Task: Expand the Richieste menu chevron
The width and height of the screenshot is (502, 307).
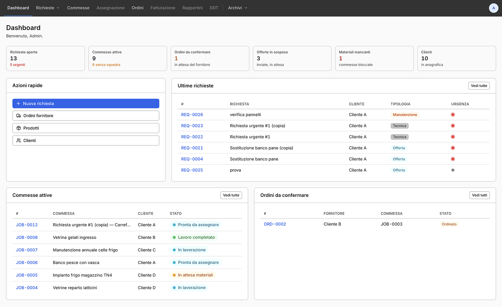Action: coord(58,8)
